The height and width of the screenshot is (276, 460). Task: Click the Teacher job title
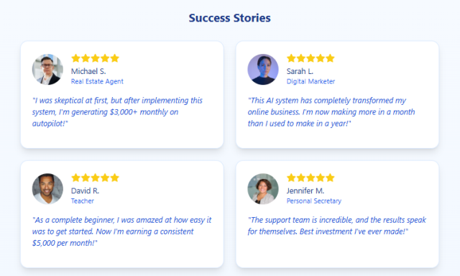click(83, 201)
